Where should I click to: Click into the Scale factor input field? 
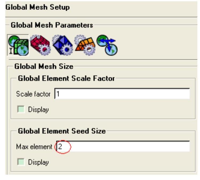coord(122,94)
